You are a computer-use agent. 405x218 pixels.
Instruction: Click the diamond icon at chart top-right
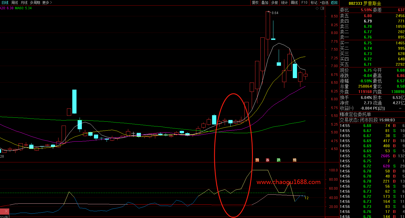point(317,8)
